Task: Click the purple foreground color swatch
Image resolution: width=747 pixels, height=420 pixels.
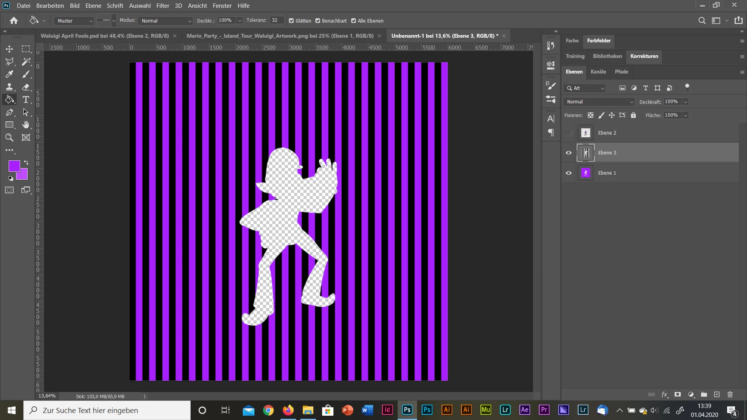Action: click(14, 166)
